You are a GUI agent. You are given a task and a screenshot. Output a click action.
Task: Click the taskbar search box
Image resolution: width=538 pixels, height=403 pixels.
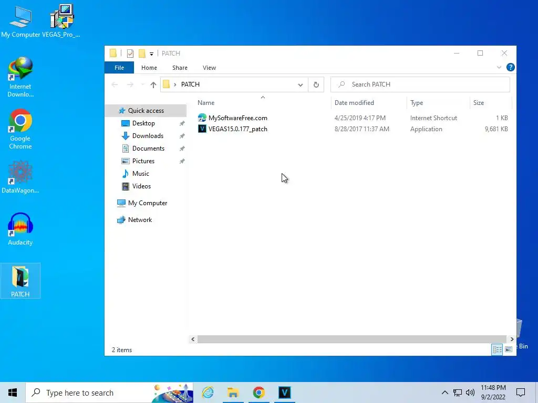[x=109, y=393]
